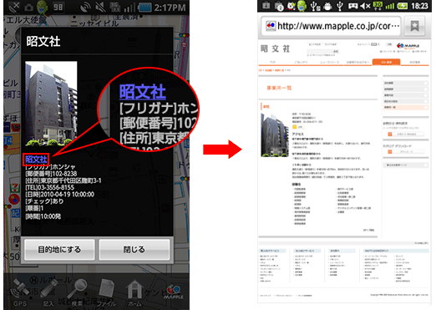Tap the MAPPLE logo in the bottom toolbar
The width and height of the screenshot is (436, 310).
174,292
